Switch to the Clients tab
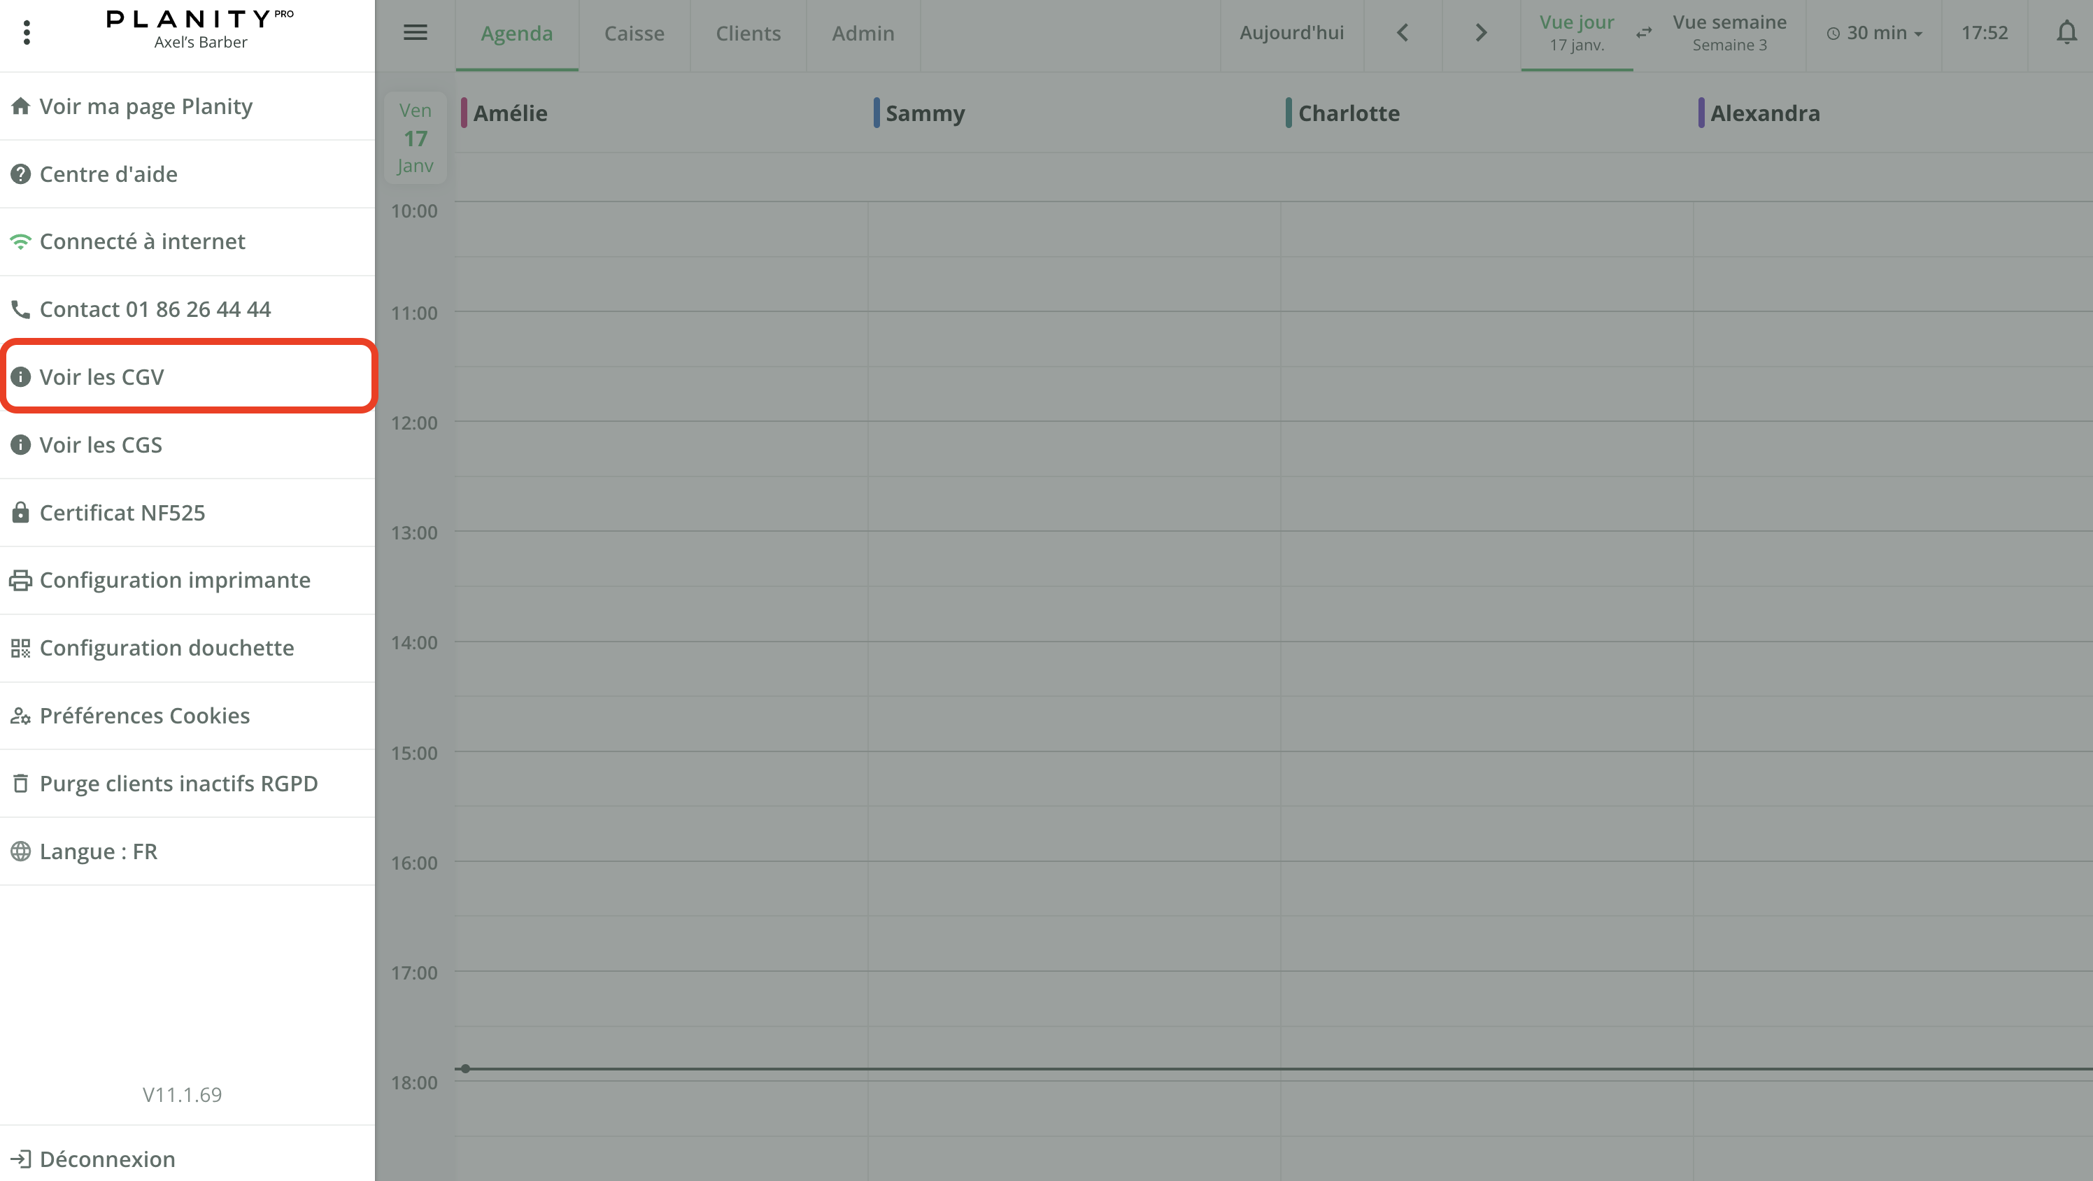 point(748,32)
